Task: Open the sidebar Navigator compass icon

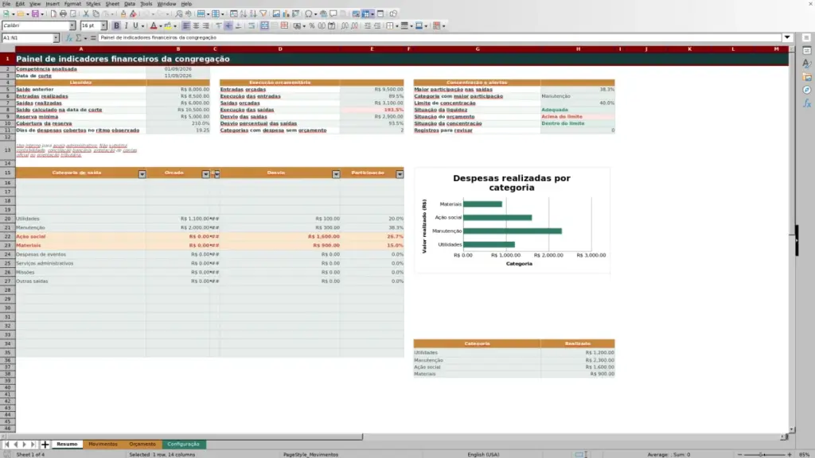Action: (x=806, y=90)
